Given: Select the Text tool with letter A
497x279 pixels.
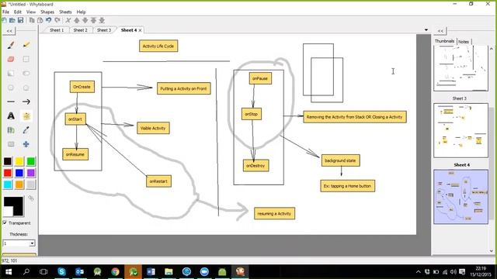Looking at the screenshot, I should [11, 115].
